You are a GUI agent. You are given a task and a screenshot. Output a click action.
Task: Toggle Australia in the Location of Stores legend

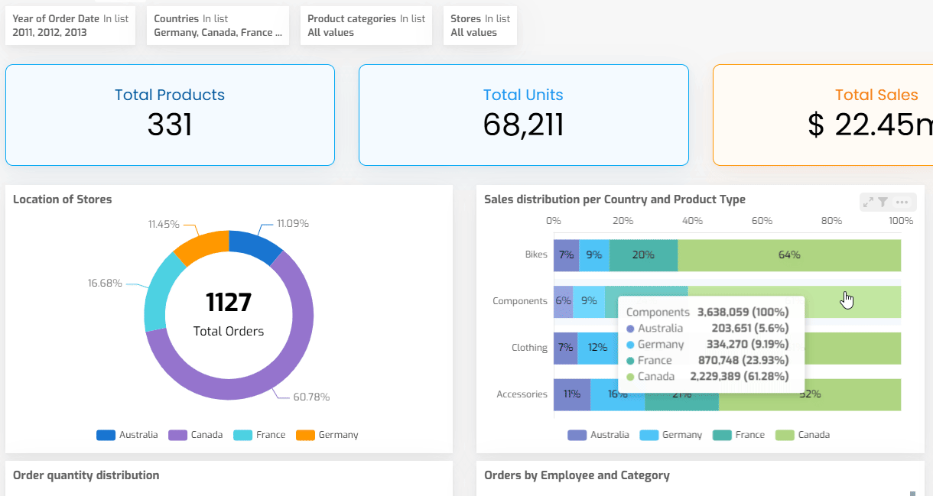click(127, 435)
